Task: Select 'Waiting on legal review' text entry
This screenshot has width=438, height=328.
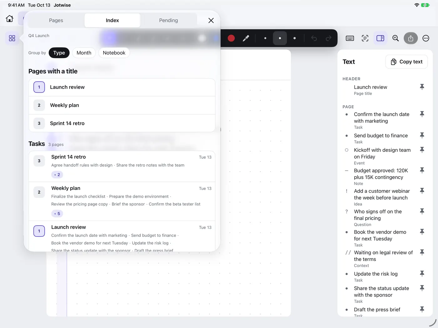Action: (383, 256)
